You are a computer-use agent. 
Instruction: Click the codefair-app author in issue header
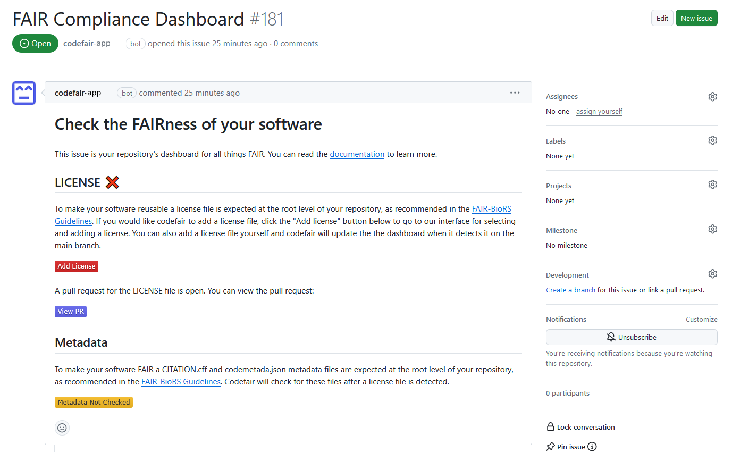[87, 44]
